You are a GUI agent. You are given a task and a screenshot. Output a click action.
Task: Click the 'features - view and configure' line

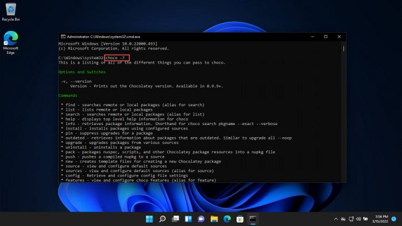click(138, 180)
